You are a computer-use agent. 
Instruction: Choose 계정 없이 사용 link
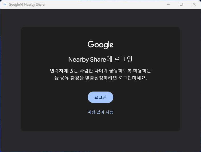click(x=100, y=112)
